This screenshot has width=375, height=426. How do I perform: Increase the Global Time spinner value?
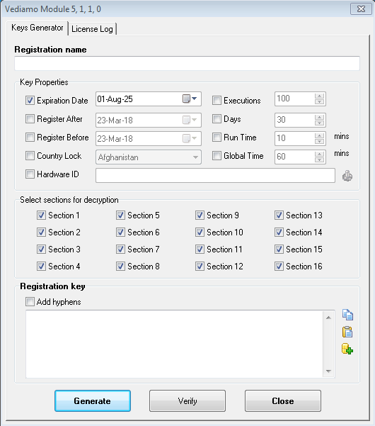click(319, 154)
